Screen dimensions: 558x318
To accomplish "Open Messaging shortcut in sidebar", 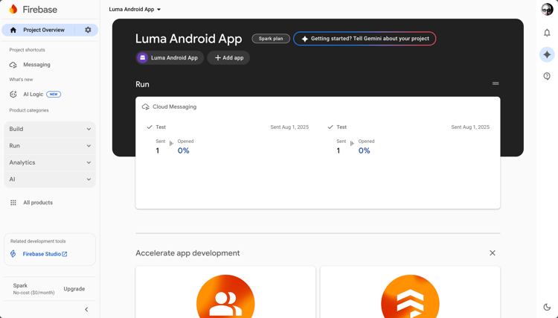I will click(36, 65).
